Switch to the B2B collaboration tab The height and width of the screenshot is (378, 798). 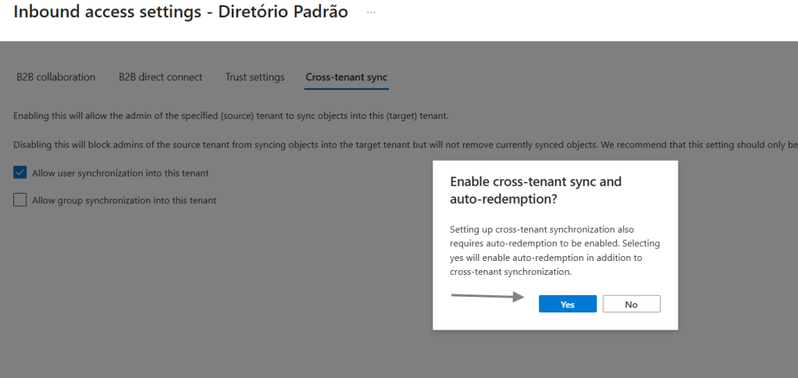[55, 77]
